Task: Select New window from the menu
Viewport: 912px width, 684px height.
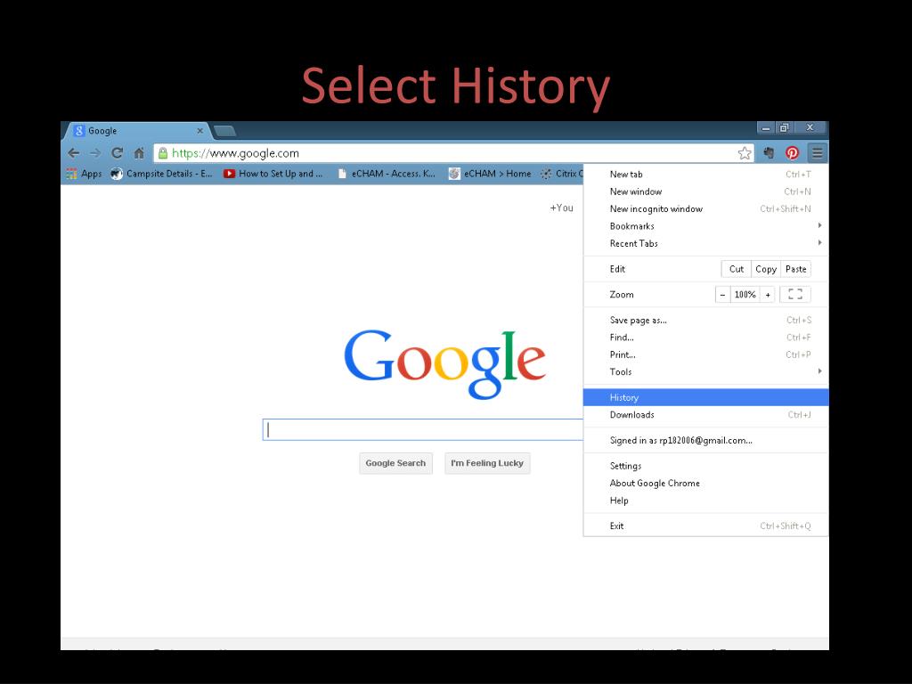Action: click(x=706, y=191)
